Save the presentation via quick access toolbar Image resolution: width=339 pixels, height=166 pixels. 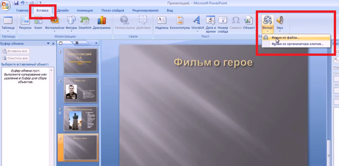coord(16,3)
